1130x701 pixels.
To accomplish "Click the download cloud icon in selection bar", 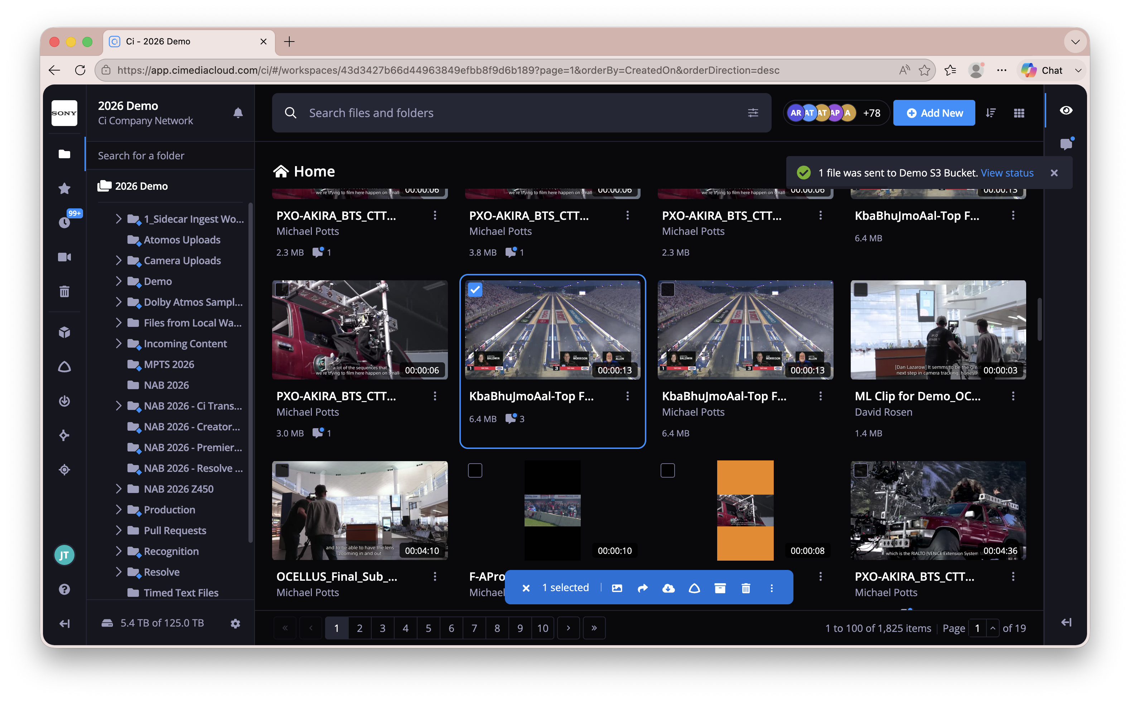I will pos(668,588).
